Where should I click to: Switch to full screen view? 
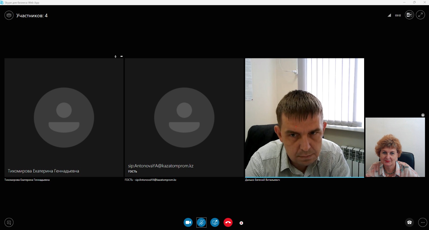tap(420, 15)
